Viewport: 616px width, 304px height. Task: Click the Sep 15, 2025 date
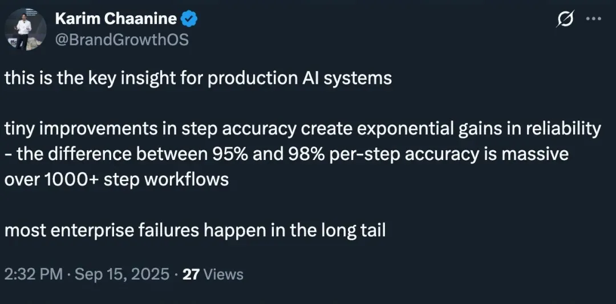click(x=121, y=274)
